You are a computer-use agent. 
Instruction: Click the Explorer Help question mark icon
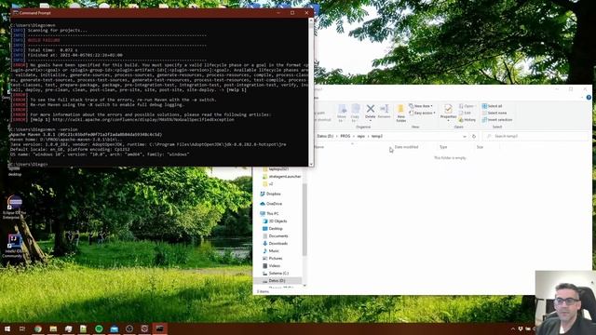pyautogui.click(x=589, y=98)
